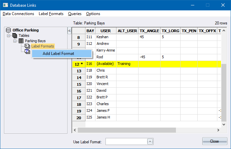231x149 pixels.
Task: Collapse the left tree panel with arrow
Action: (x=69, y=31)
